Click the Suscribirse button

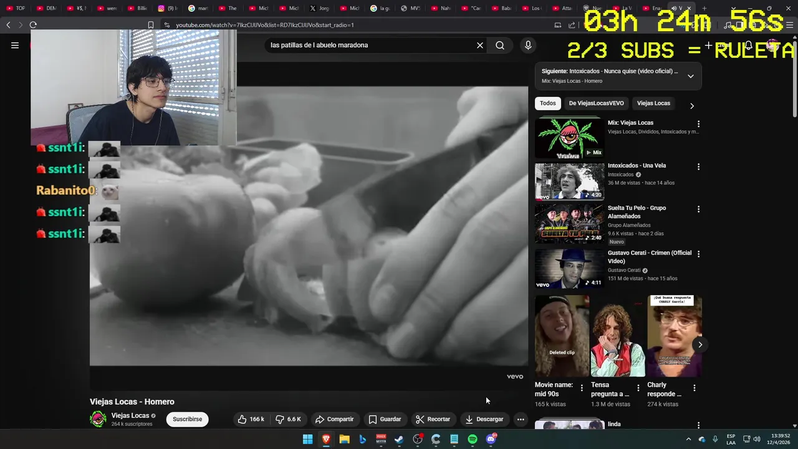(x=187, y=419)
